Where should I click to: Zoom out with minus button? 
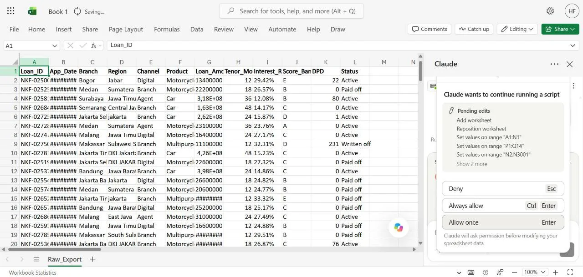(514, 272)
